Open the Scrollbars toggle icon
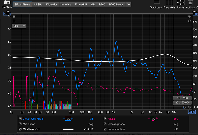Screen dimensions: 198x135 (156, 2)
